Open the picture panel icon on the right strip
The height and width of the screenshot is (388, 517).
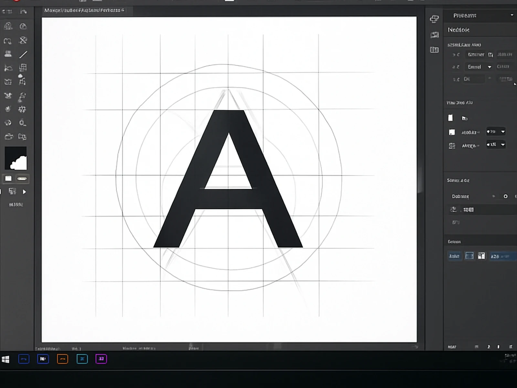tap(435, 35)
